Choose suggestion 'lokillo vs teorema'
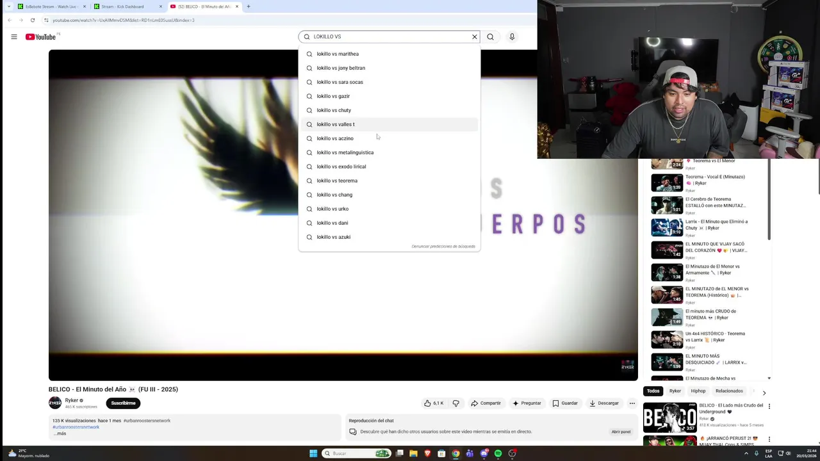This screenshot has height=461, width=820. coord(389,181)
